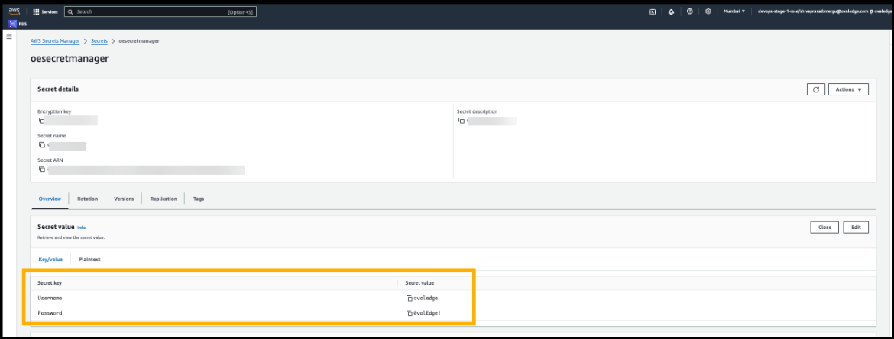The width and height of the screenshot is (894, 339).
Task: Switch to the Rotation tab
Action: [87, 199]
